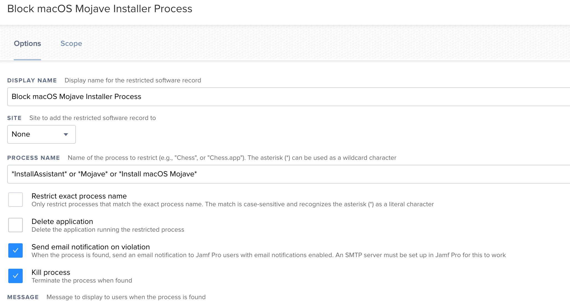Click the Restrict exact process name label
The height and width of the screenshot is (303, 570).
79,196
